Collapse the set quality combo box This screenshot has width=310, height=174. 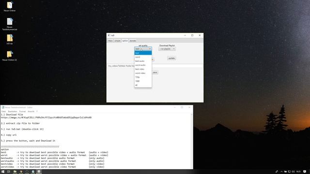(143, 49)
